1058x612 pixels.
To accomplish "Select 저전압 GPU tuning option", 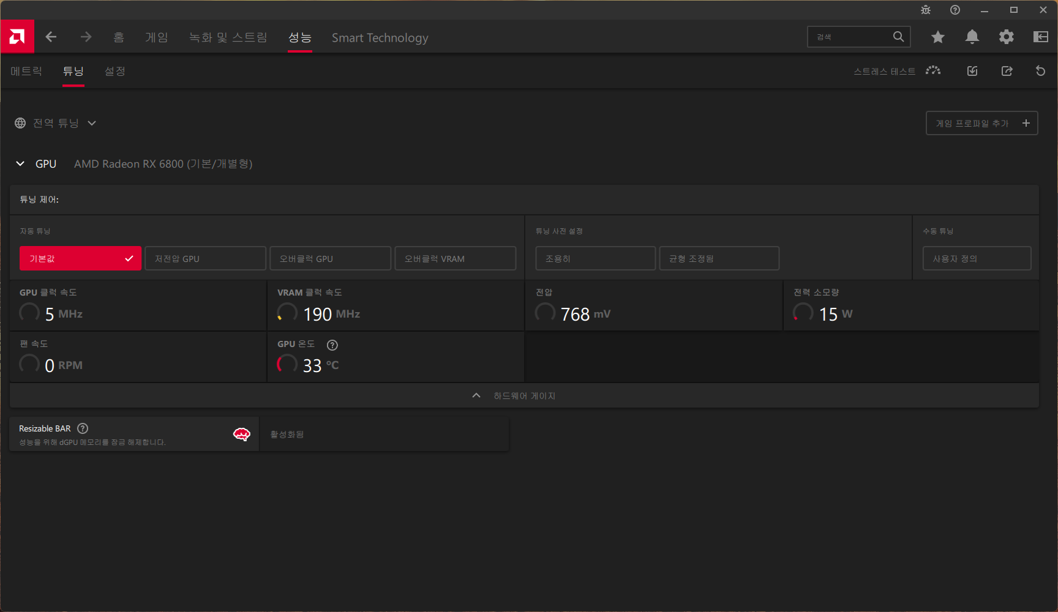I will (205, 258).
